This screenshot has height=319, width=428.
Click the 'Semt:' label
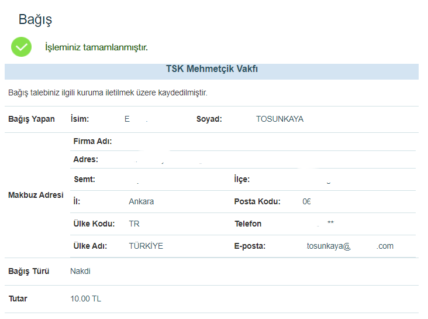[x=84, y=179]
